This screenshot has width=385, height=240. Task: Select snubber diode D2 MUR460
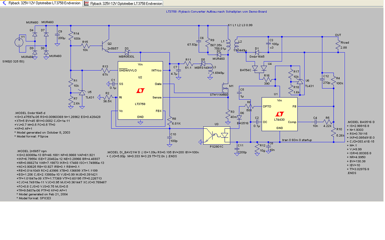pyautogui.click(x=219, y=55)
